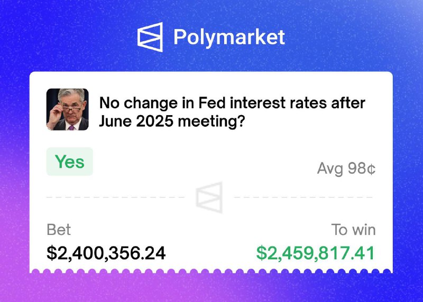Click the faded Polymarket watermark icon
Image resolution: width=423 pixels, height=302 pixels.
[209, 197]
